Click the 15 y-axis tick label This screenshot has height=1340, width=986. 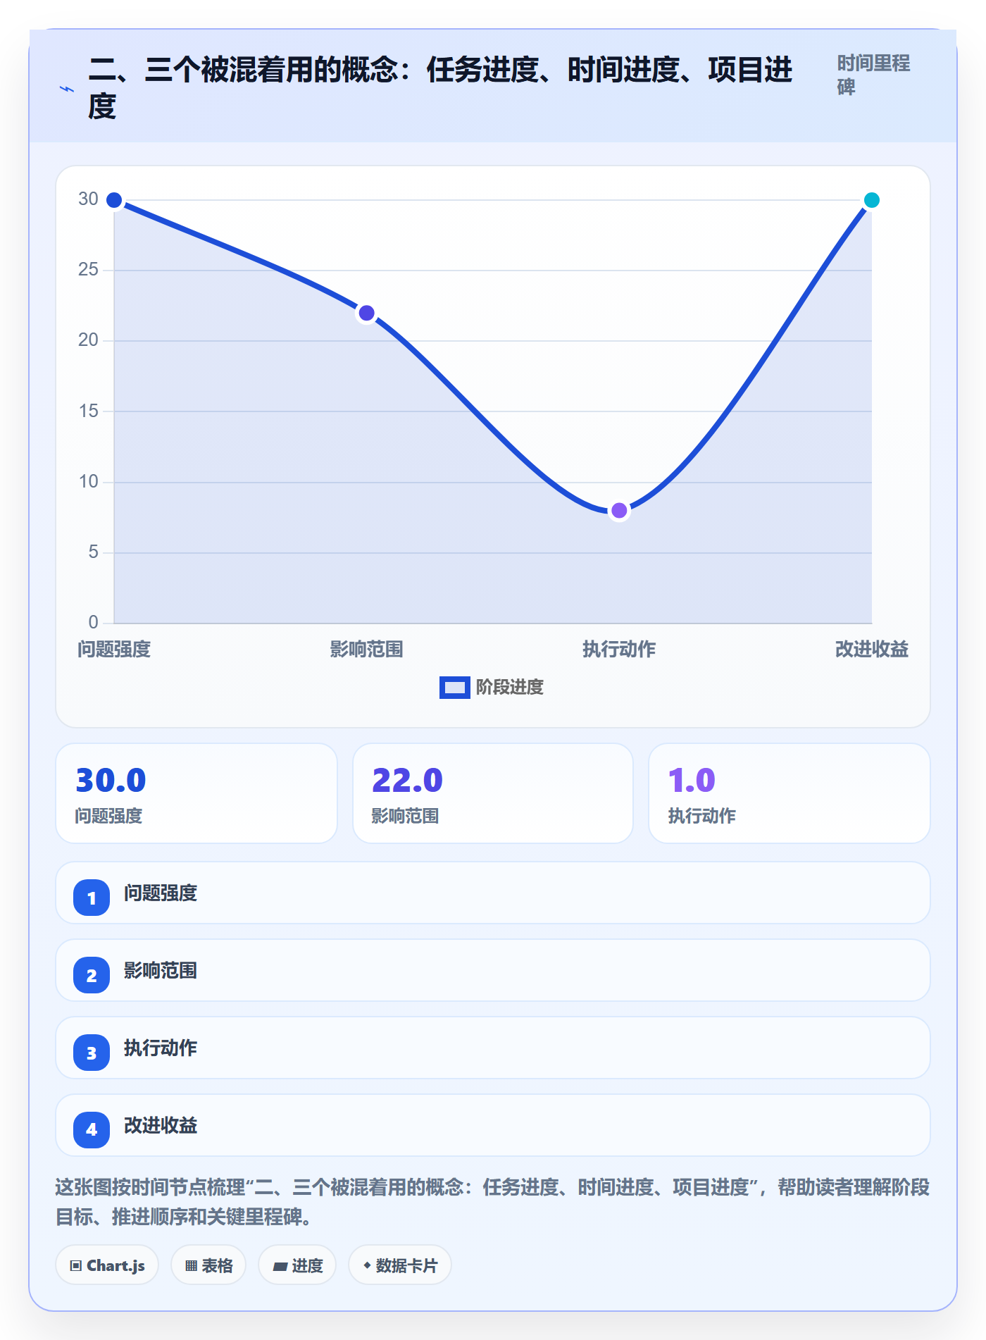(88, 411)
